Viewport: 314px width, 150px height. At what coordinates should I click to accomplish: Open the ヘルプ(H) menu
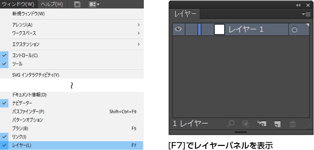coord(52,4)
